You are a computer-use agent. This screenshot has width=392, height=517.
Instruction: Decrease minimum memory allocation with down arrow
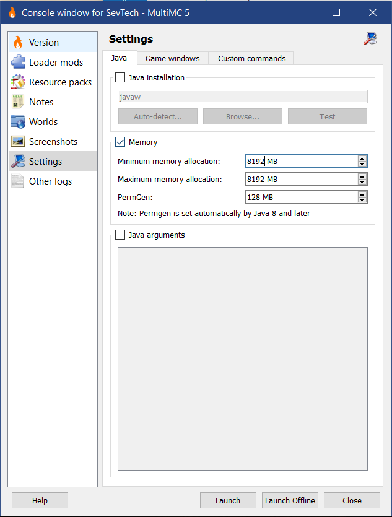pos(362,164)
